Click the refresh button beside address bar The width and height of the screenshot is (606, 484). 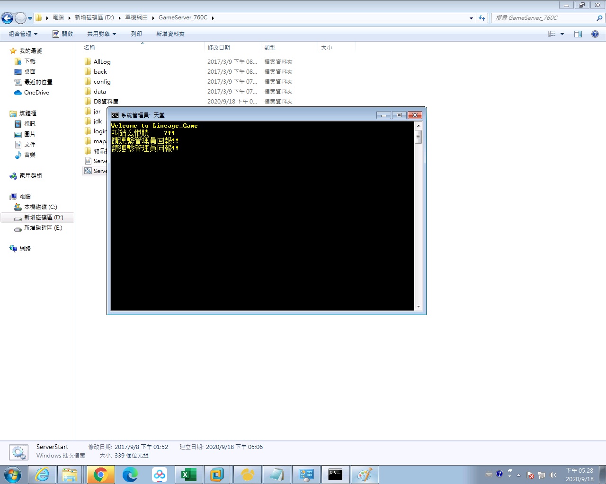[x=482, y=18]
